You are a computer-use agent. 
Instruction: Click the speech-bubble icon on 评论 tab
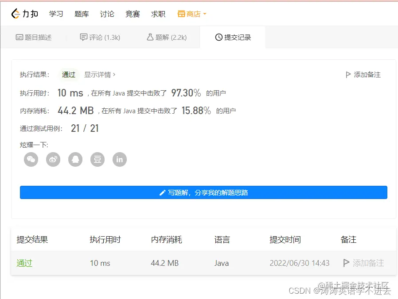click(x=84, y=37)
